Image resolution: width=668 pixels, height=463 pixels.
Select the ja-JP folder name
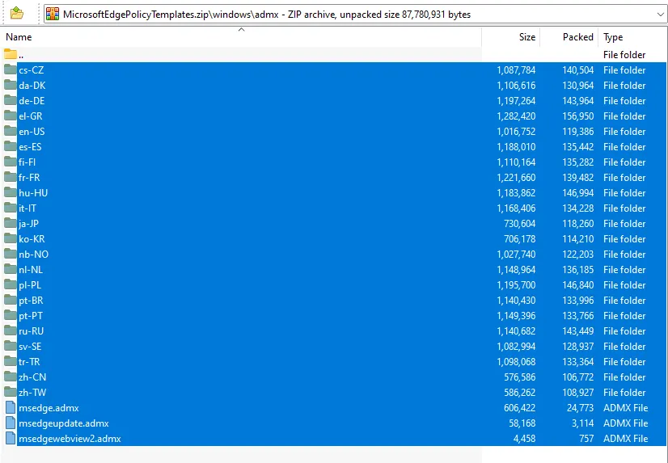[x=29, y=223]
